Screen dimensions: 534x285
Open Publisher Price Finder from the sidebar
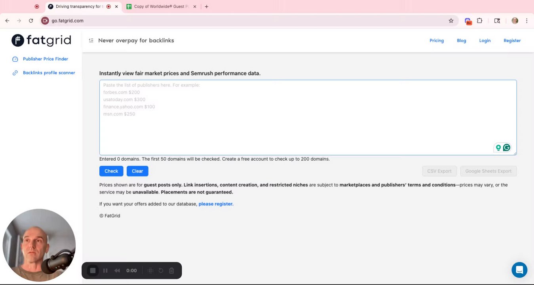pyautogui.click(x=46, y=59)
